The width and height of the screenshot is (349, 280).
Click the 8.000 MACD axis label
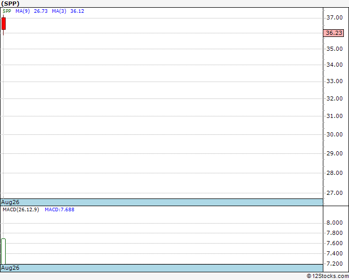[x=335, y=223]
